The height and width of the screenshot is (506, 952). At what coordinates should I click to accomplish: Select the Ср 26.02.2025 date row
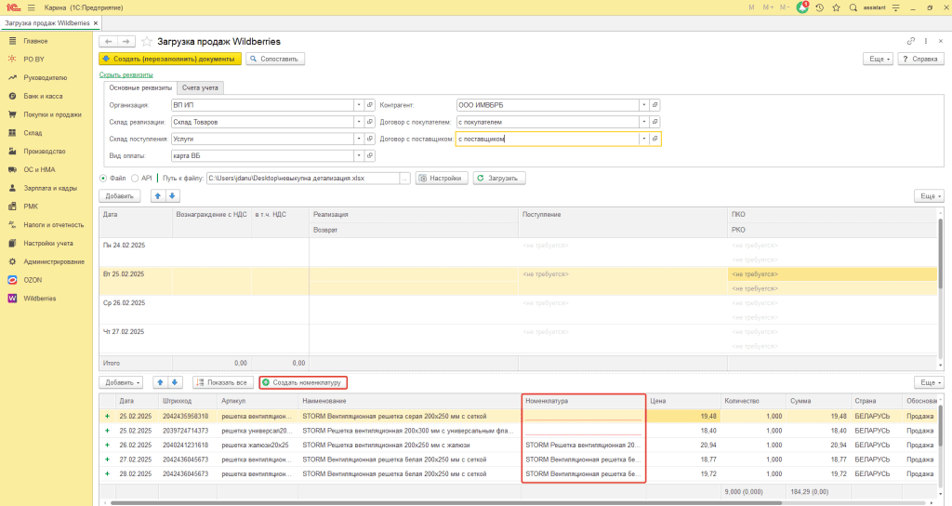tap(518, 310)
